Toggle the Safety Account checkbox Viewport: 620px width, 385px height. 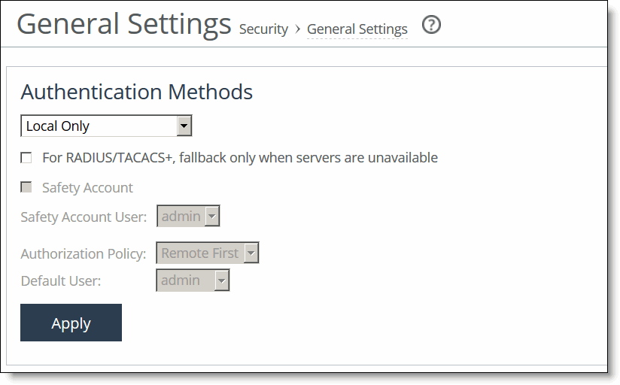tap(26, 187)
